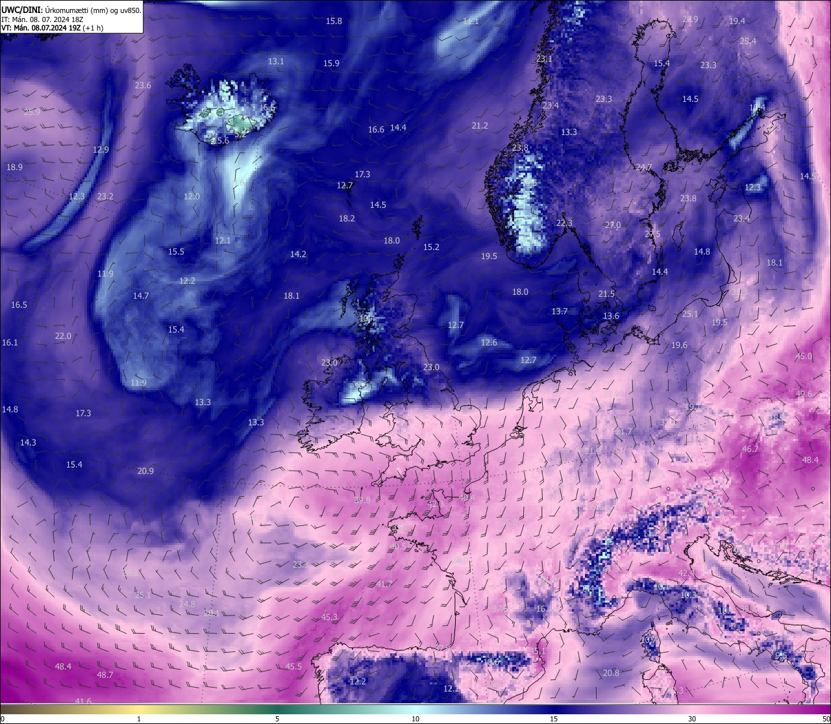Click the 'VT: Mán. 08.07.2024 19Z (+1 h)' line
Screen dimensions: 831x724
[51, 29]
